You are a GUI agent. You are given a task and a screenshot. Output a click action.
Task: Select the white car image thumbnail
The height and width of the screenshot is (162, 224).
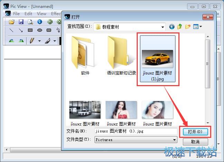tap(85, 110)
